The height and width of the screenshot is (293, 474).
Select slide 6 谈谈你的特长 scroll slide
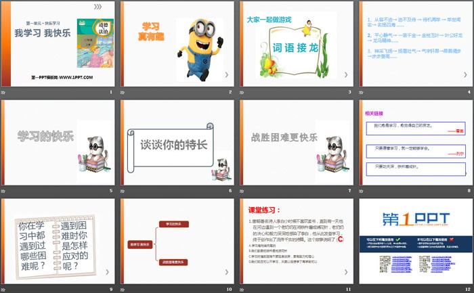coord(177,143)
